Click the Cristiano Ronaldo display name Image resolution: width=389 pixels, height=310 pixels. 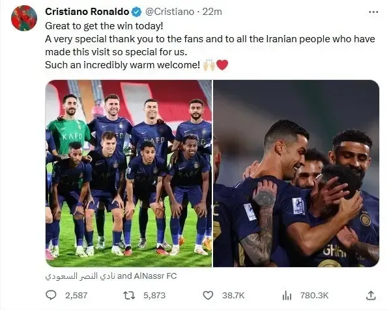coord(87,12)
